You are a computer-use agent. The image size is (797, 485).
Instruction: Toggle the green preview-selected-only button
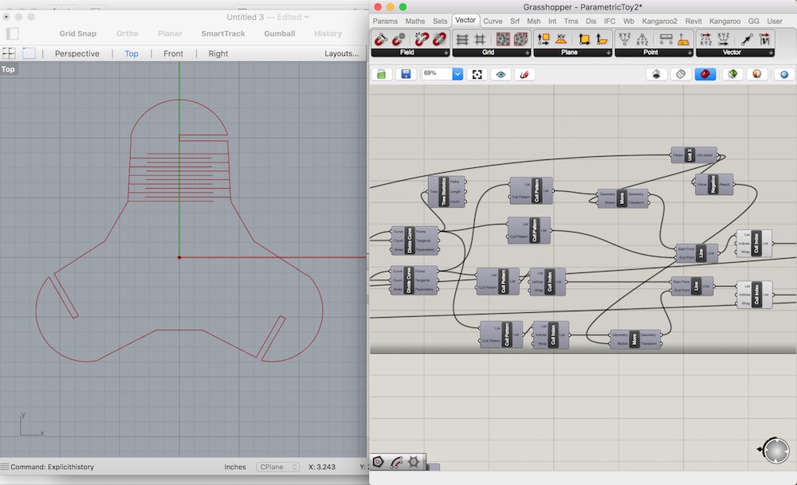point(732,74)
